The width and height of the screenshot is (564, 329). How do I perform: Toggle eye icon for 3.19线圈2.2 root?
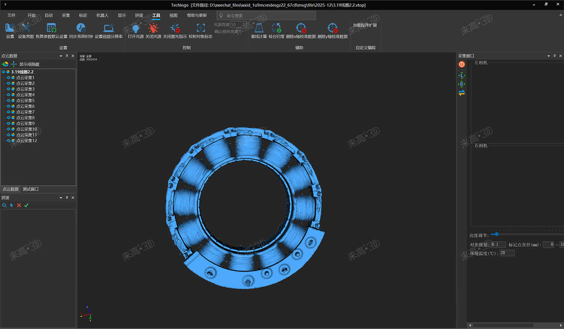click(3, 72)
